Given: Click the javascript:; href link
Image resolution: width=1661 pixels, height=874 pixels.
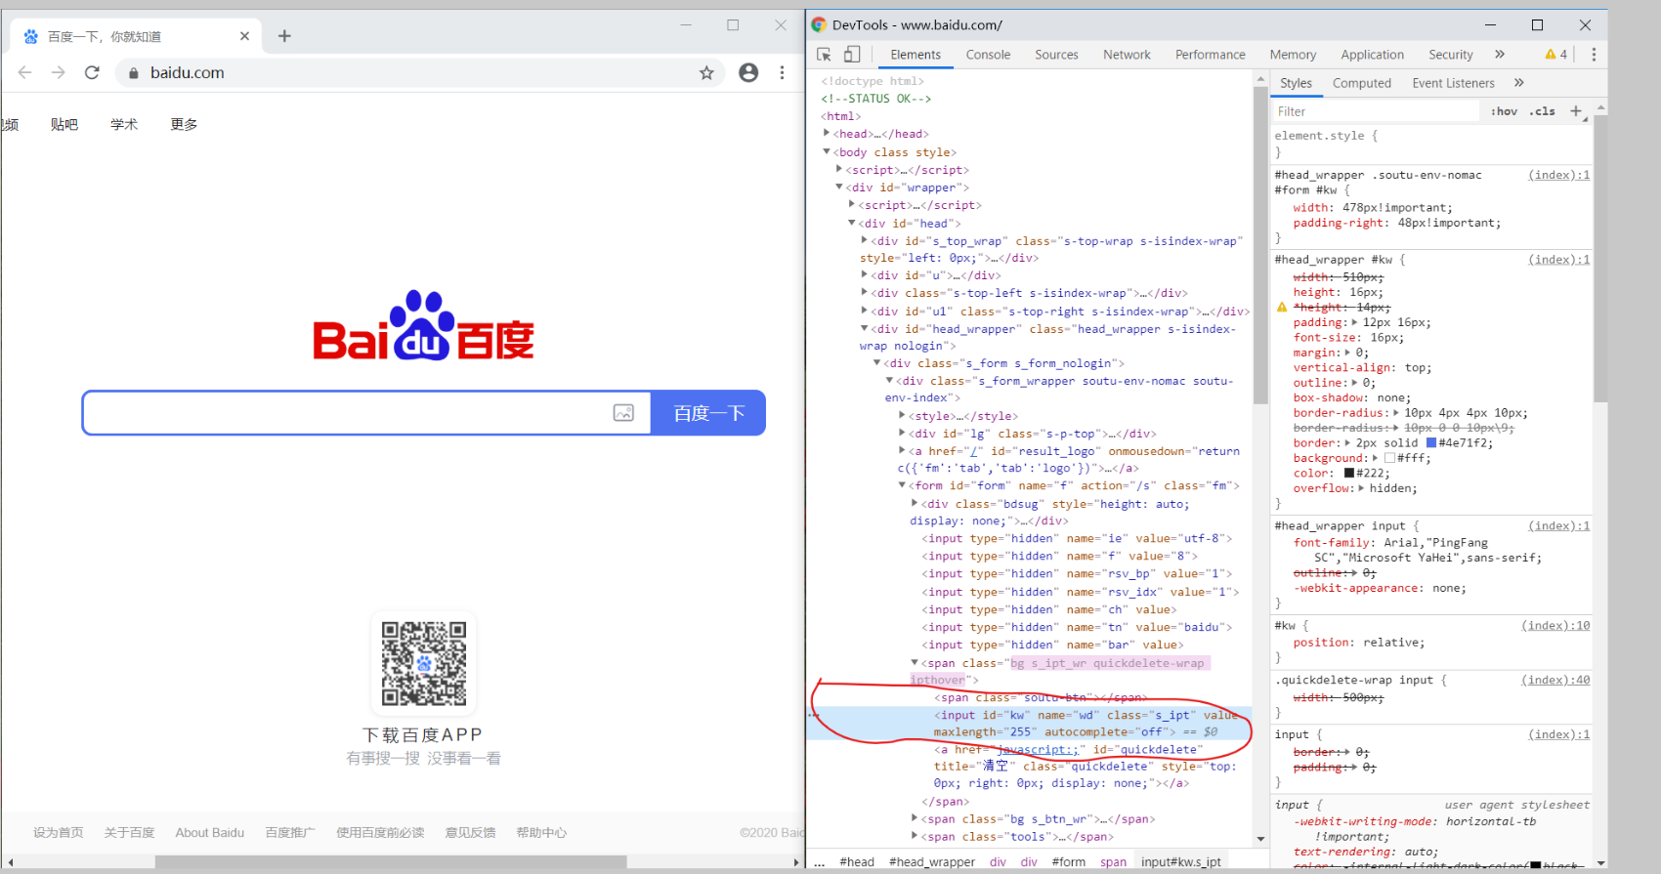Looking at the screenshot, I should [1037, 750].
